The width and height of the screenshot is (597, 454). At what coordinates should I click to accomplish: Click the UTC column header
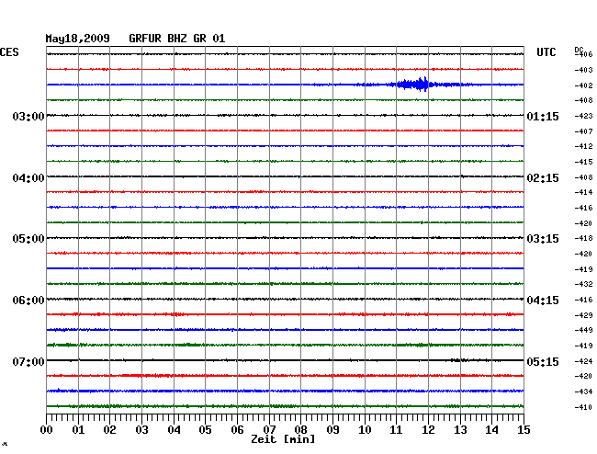pyautogui.click(x=546, y=52)
